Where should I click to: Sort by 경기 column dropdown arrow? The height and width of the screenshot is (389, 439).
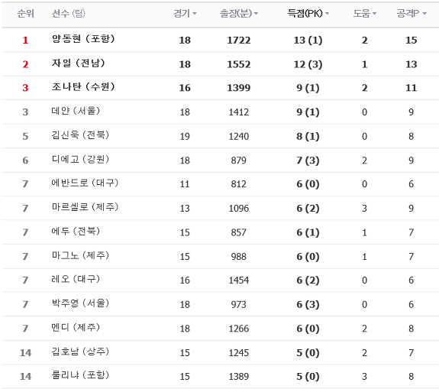pyautogui.click(x=195, y=14)
